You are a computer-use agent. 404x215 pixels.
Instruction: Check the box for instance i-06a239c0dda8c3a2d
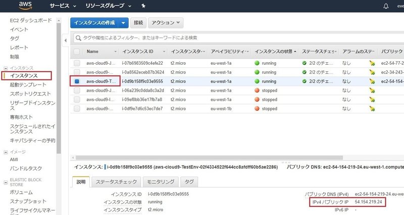[x=77, y=91]
